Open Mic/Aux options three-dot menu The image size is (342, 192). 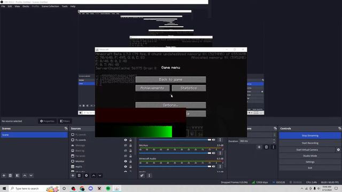coord(220,153)
